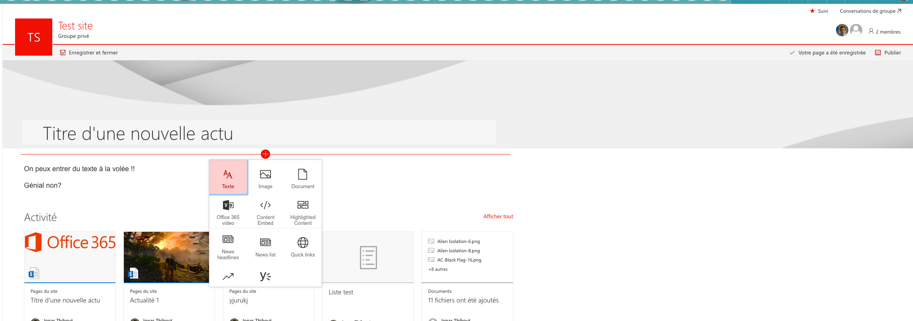This screenshot has height=321, width=913.
Task: Open the 'Actualité 1' card title
Action: click(144, 300)
